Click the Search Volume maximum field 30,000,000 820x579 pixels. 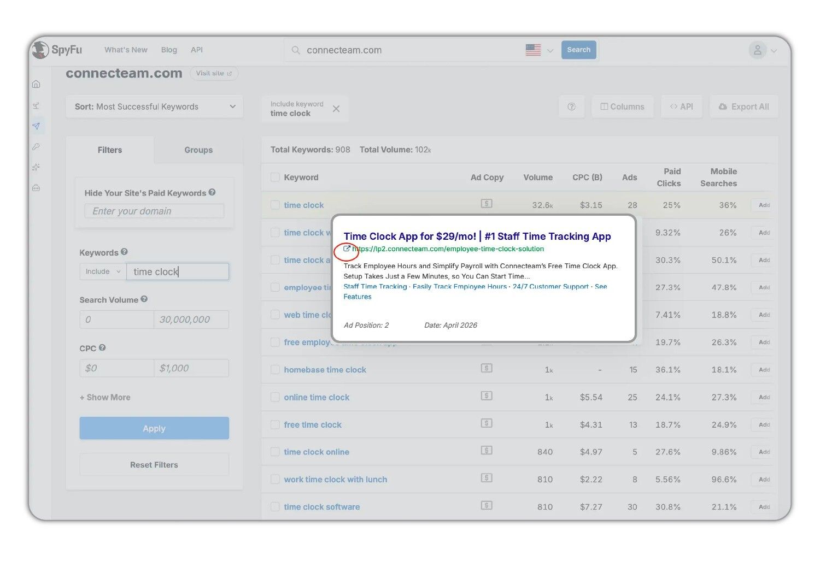click(191, 320)
